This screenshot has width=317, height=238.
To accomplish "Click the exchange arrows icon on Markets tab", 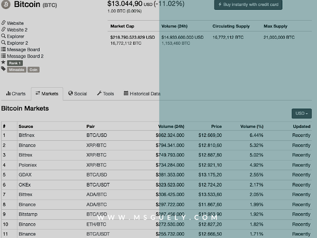I will [38, 93].
